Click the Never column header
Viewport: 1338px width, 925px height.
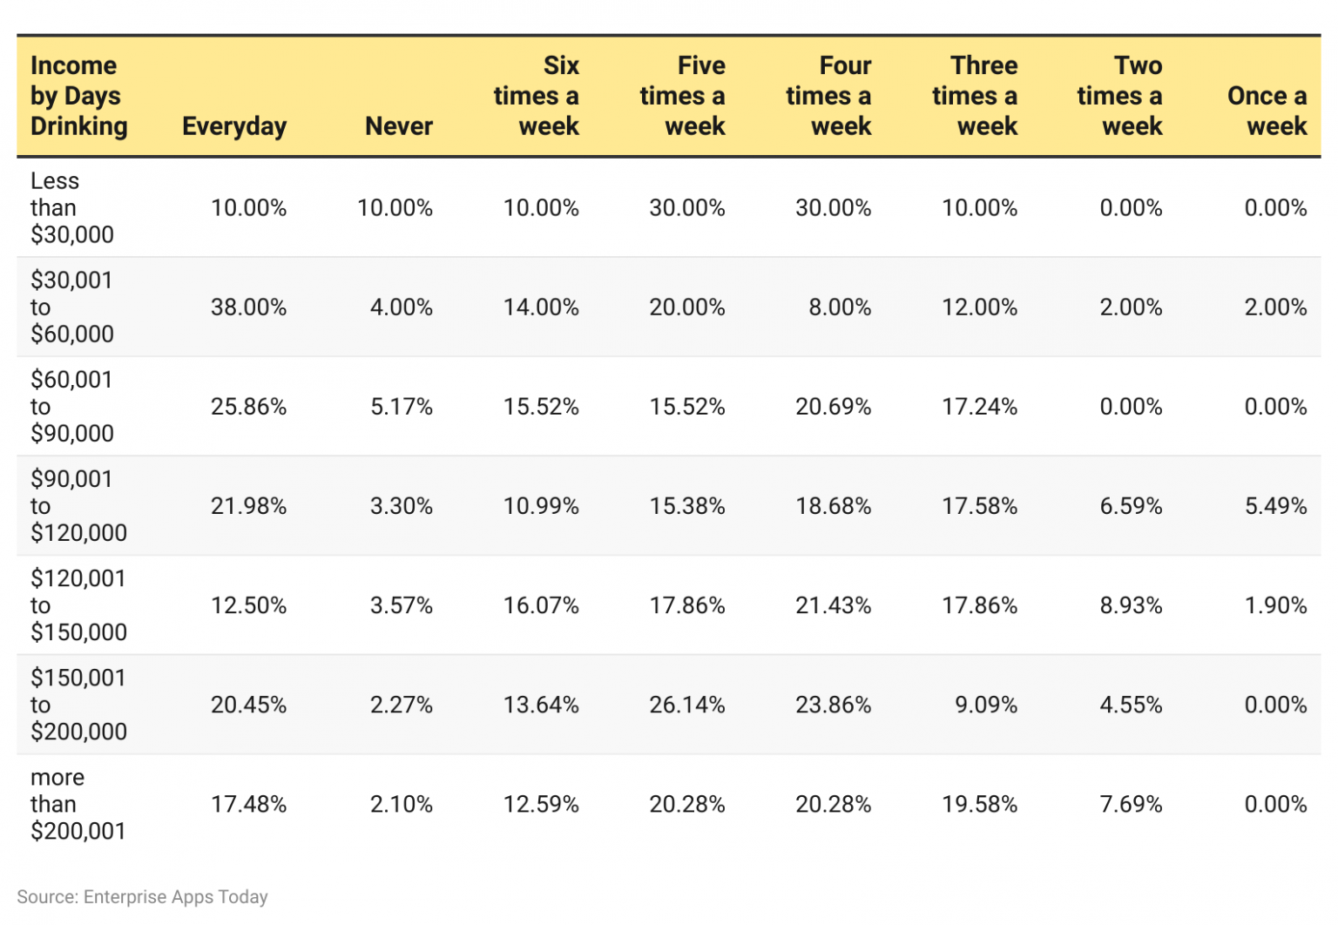[399, 126]
